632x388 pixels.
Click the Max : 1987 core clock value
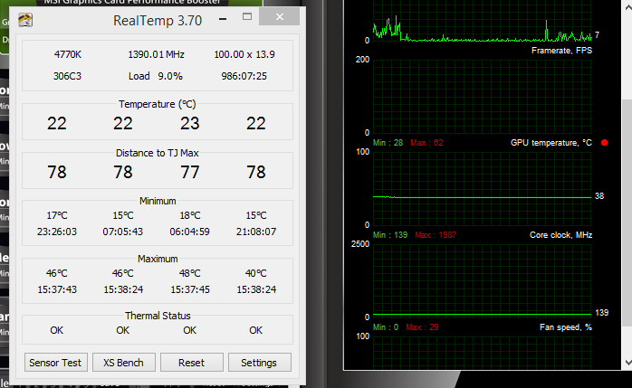tap(436, 234)
